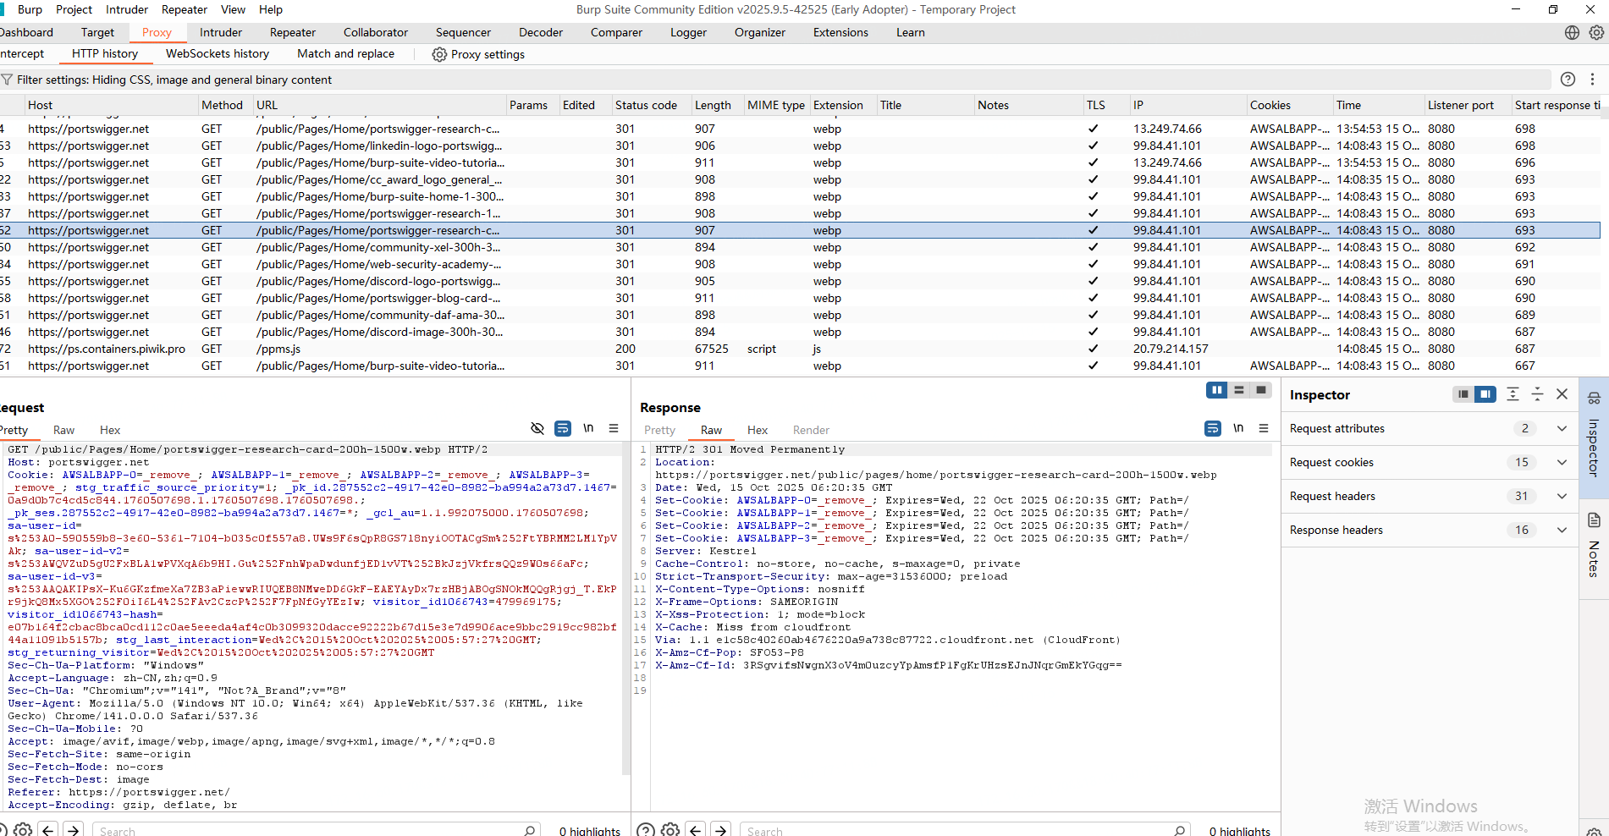Click the Inspector sidebar icon

[1594, 398]
